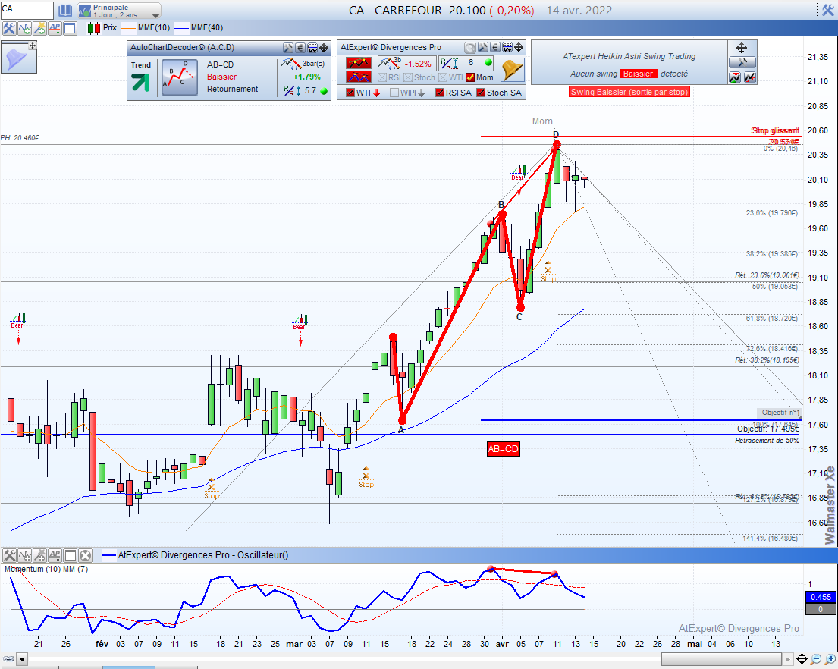Click MME(40) blue line legend
This screenshot has width=838, height=669.
point(199,28)
